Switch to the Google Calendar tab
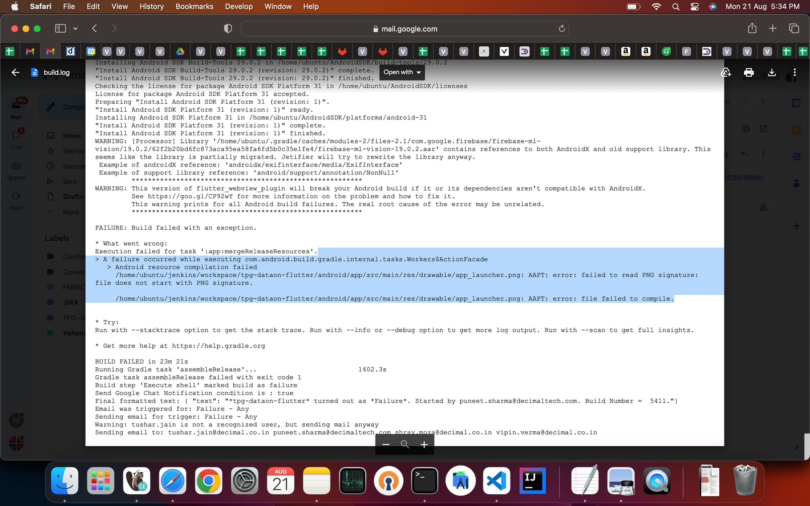The height and width of the screenshot is (506, 810). (91, 51)
